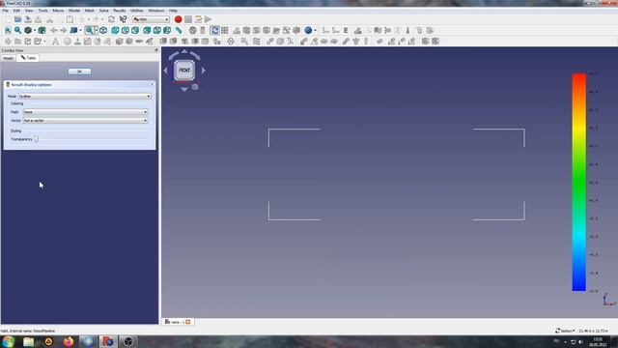Click the text annotation A icon

tap(56, 42)
